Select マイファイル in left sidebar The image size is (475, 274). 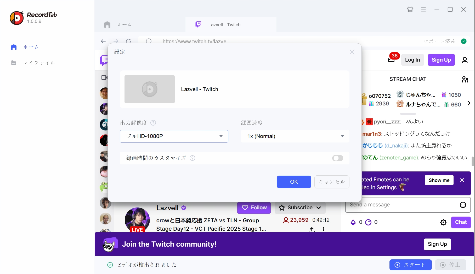[x=39, y=63]
